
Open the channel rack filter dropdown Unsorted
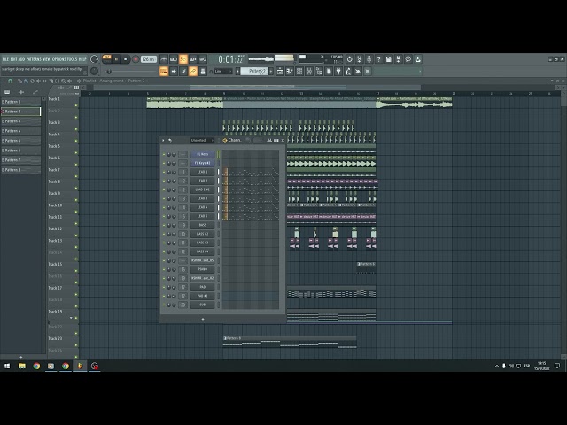(202, 140)
